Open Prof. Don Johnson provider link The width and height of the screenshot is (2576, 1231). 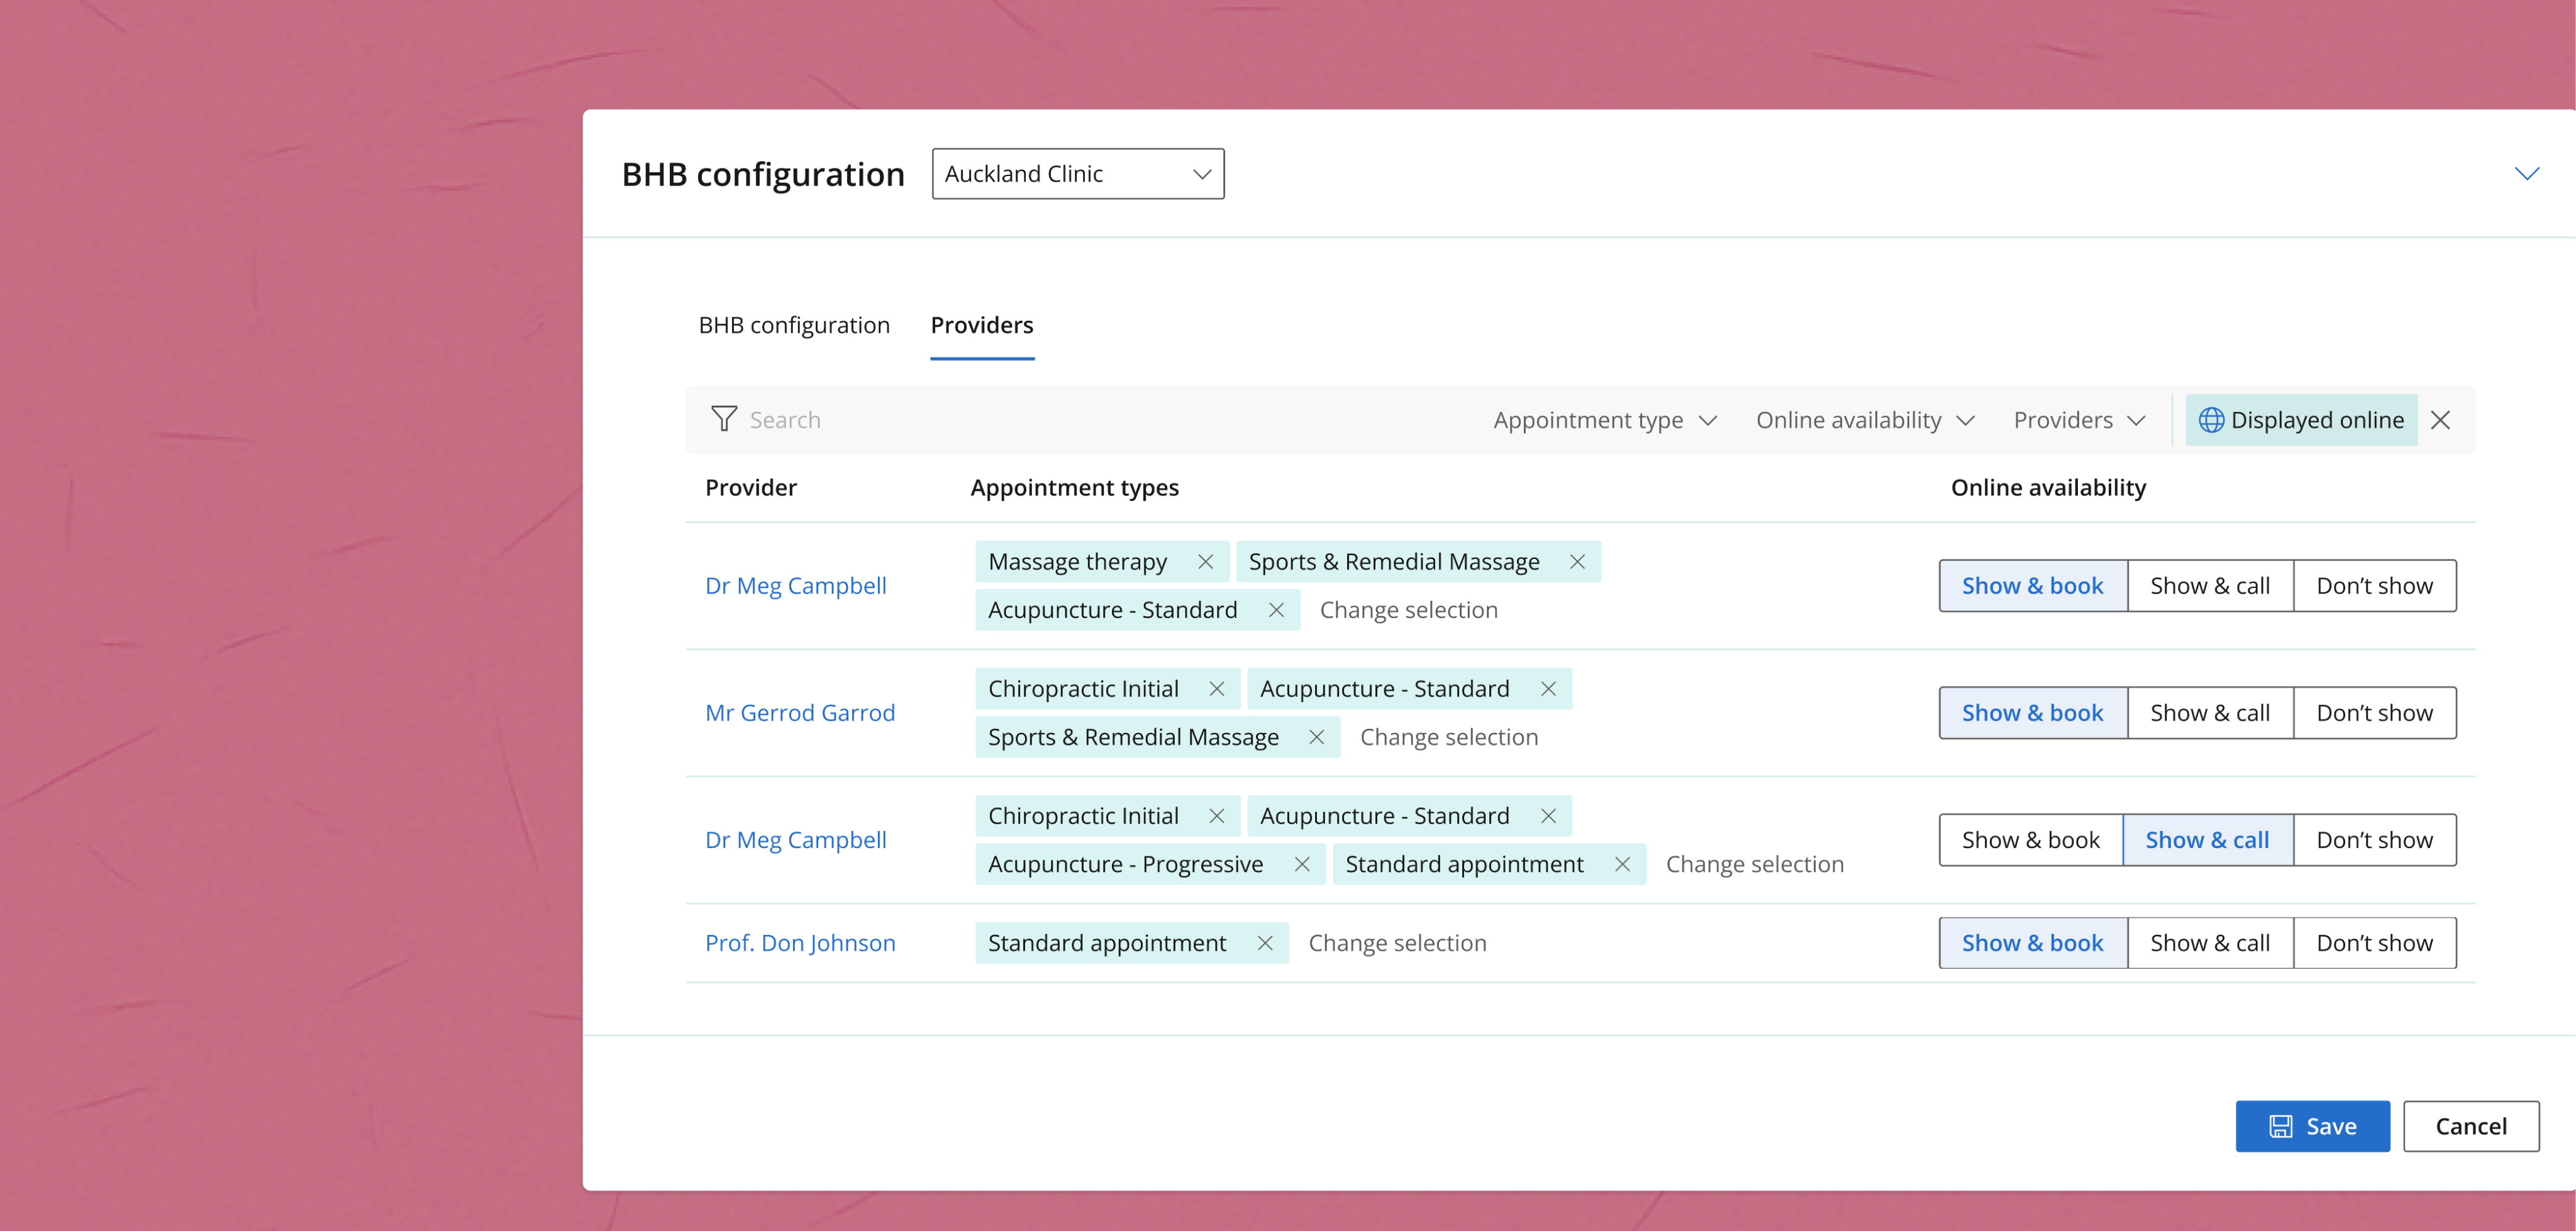coord(799,943)
